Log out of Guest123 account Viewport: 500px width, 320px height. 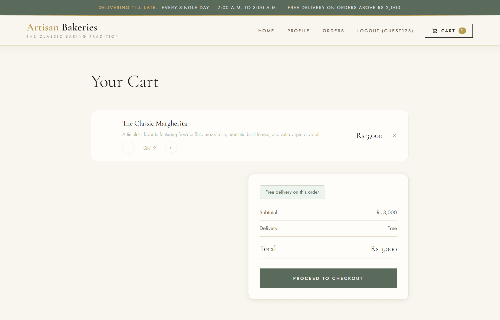point(385,31)
